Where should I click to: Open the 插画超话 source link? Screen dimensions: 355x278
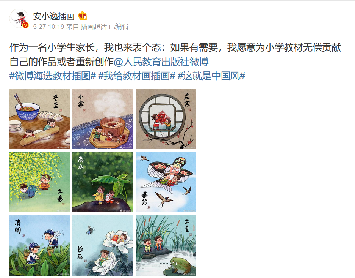click(x=94, y=27)
